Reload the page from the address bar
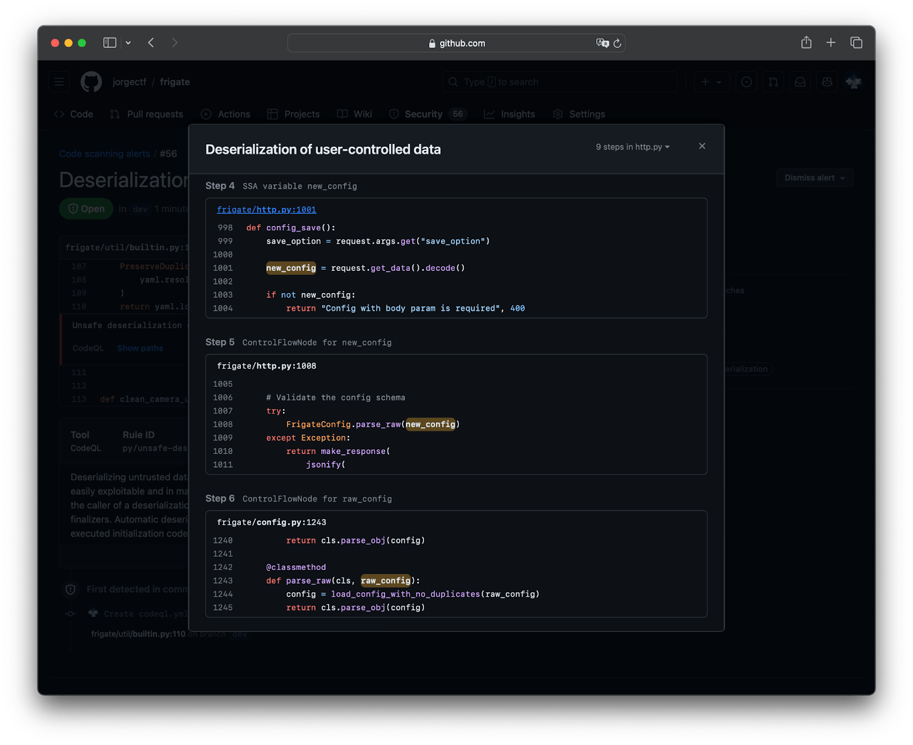 pyautogui.click(x=617, y=43)
